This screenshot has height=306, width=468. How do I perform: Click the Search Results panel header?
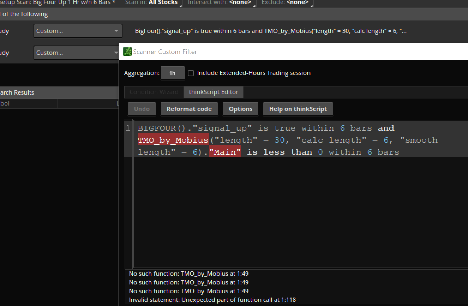coord(59,92)
